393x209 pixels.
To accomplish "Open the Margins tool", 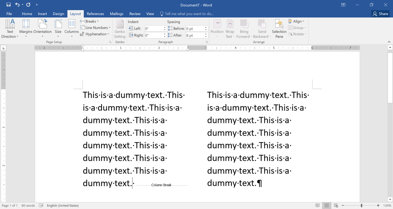I will 26,28.
